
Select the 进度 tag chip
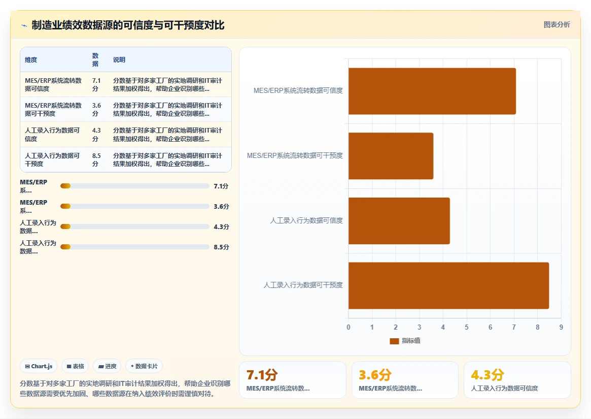coord(107,366)
